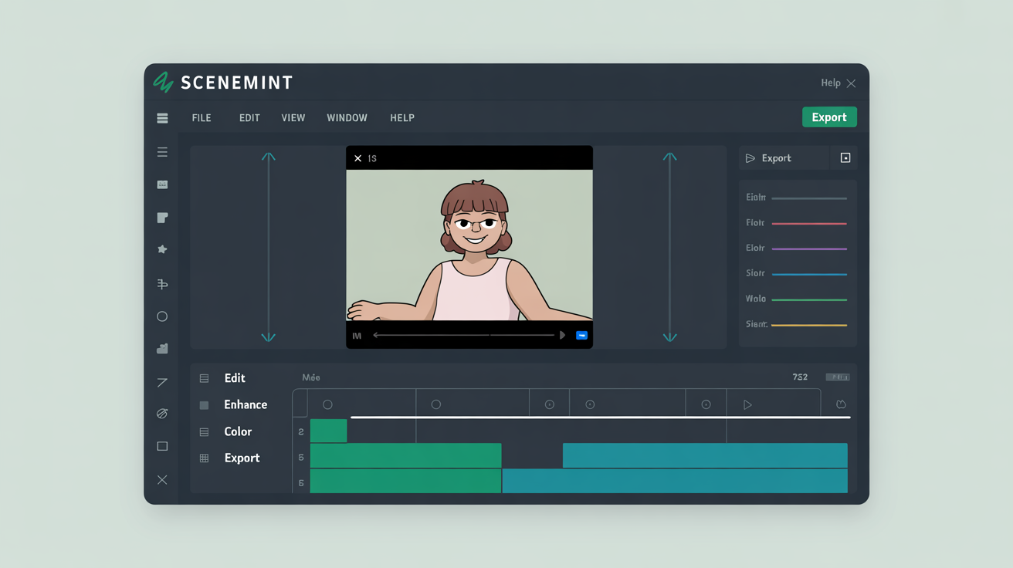Click the first circle timeline marker
The image size is (1013, 568).
pos(327,404)
